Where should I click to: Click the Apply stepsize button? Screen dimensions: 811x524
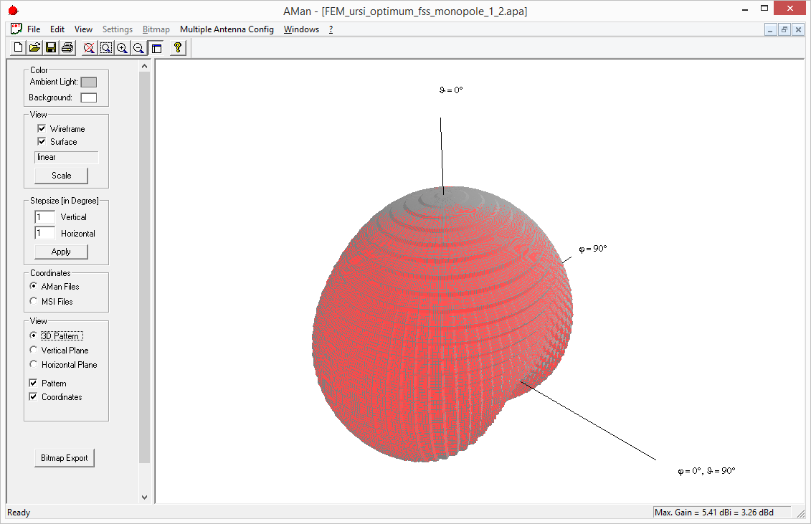point(61,252)
